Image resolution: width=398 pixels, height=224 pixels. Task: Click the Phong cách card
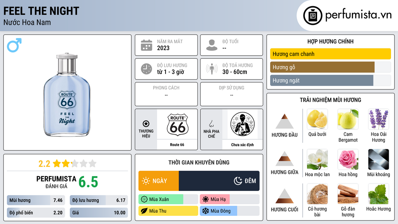166,94
